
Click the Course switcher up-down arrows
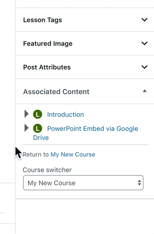(x=139, y=183)
